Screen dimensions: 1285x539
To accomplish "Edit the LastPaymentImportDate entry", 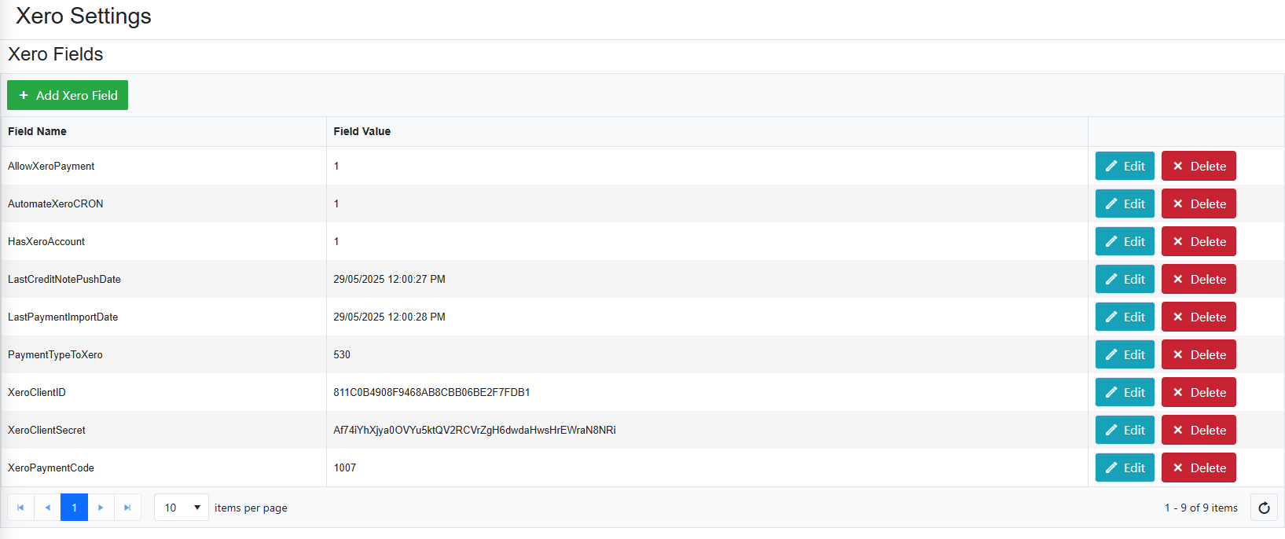I will [1125, 317].
